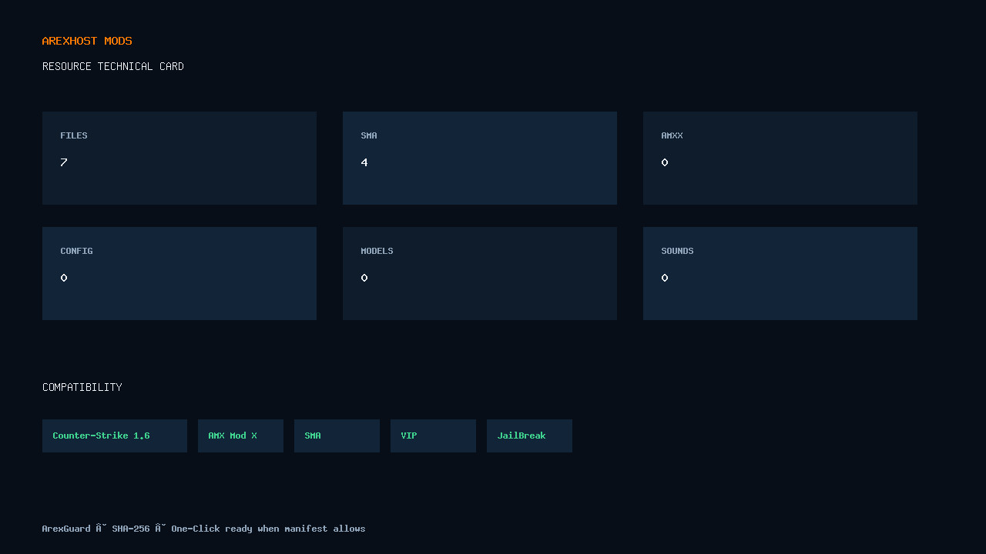986x554 pixels.
Task: Open the FILES count card
Action: pyautogui.click(x=179, y=158)
